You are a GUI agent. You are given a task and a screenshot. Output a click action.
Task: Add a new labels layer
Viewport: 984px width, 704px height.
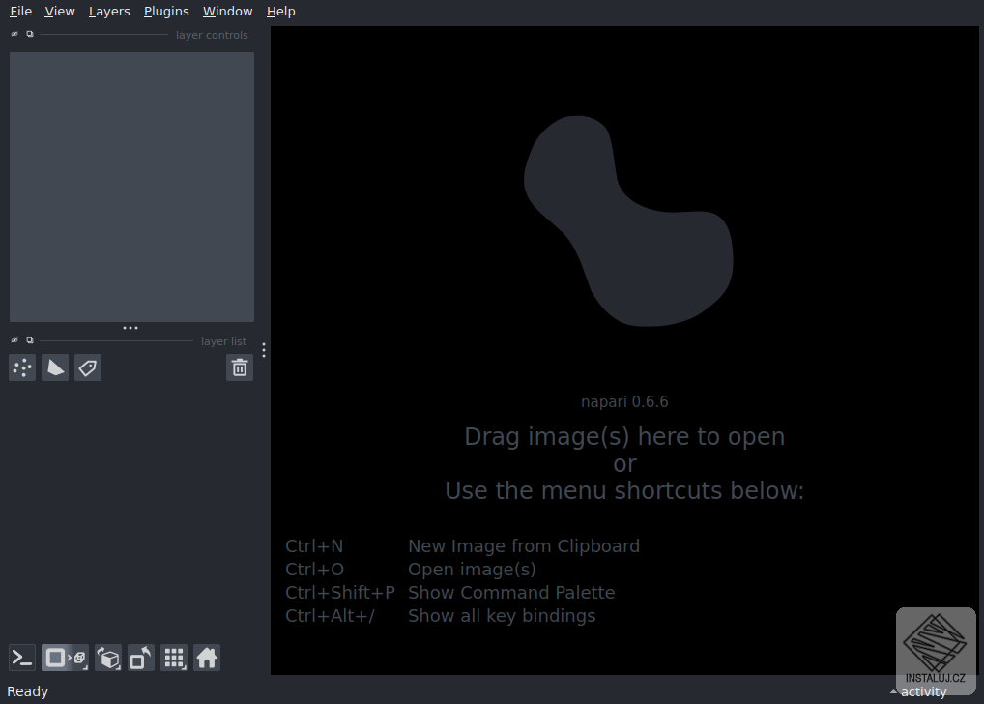[88, 367]
